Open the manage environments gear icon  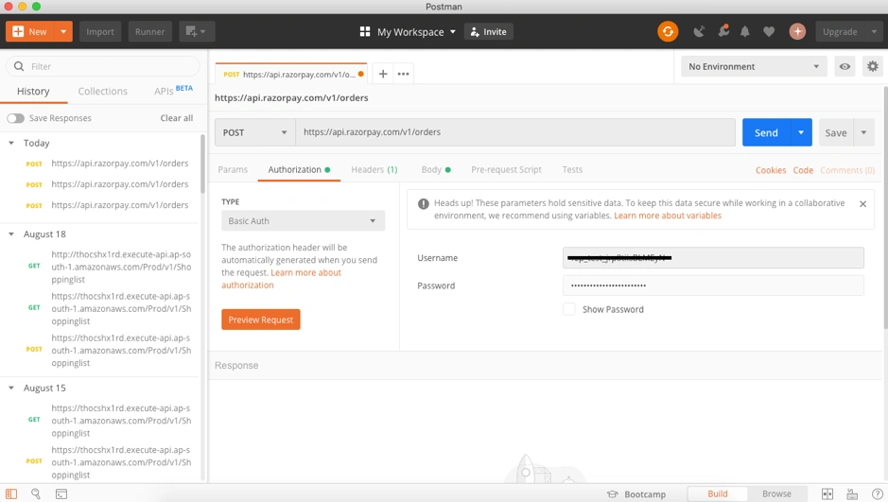click(873, 66)
